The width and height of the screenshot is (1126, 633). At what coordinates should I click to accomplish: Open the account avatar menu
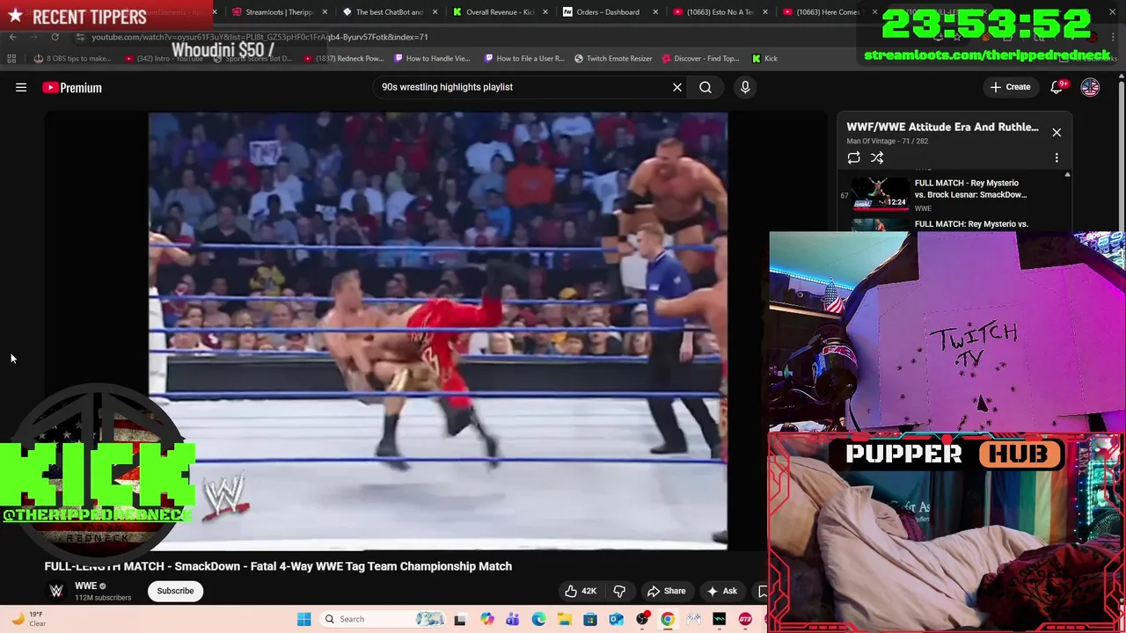[1090, 87]
